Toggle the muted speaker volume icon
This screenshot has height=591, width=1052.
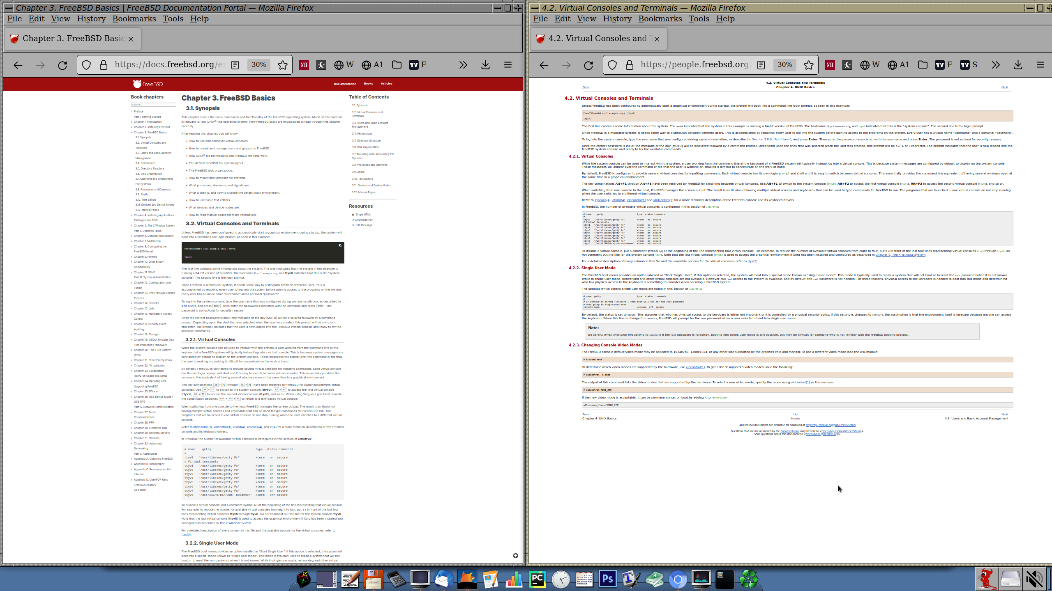point(1035,579)
